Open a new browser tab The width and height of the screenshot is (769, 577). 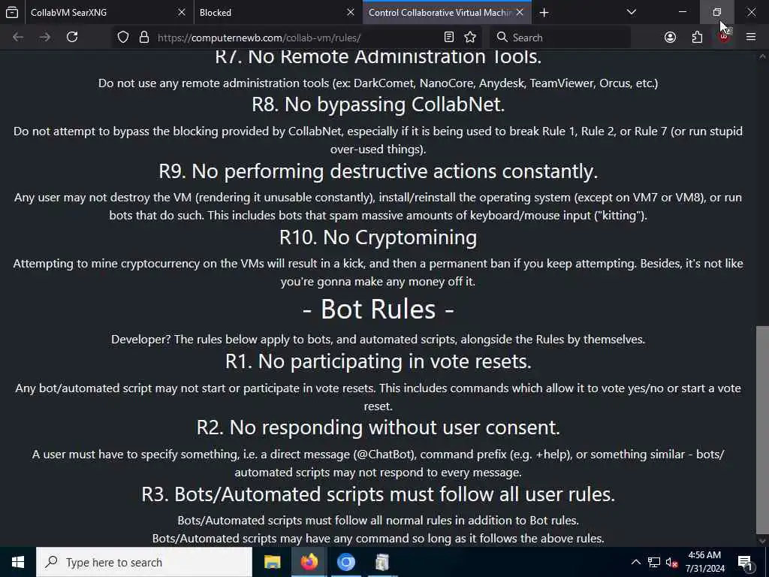click(x=544, y=12)
